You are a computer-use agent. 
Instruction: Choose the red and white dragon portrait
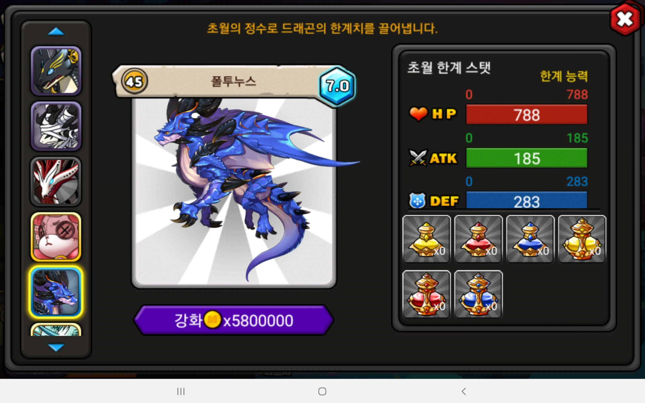56,181
